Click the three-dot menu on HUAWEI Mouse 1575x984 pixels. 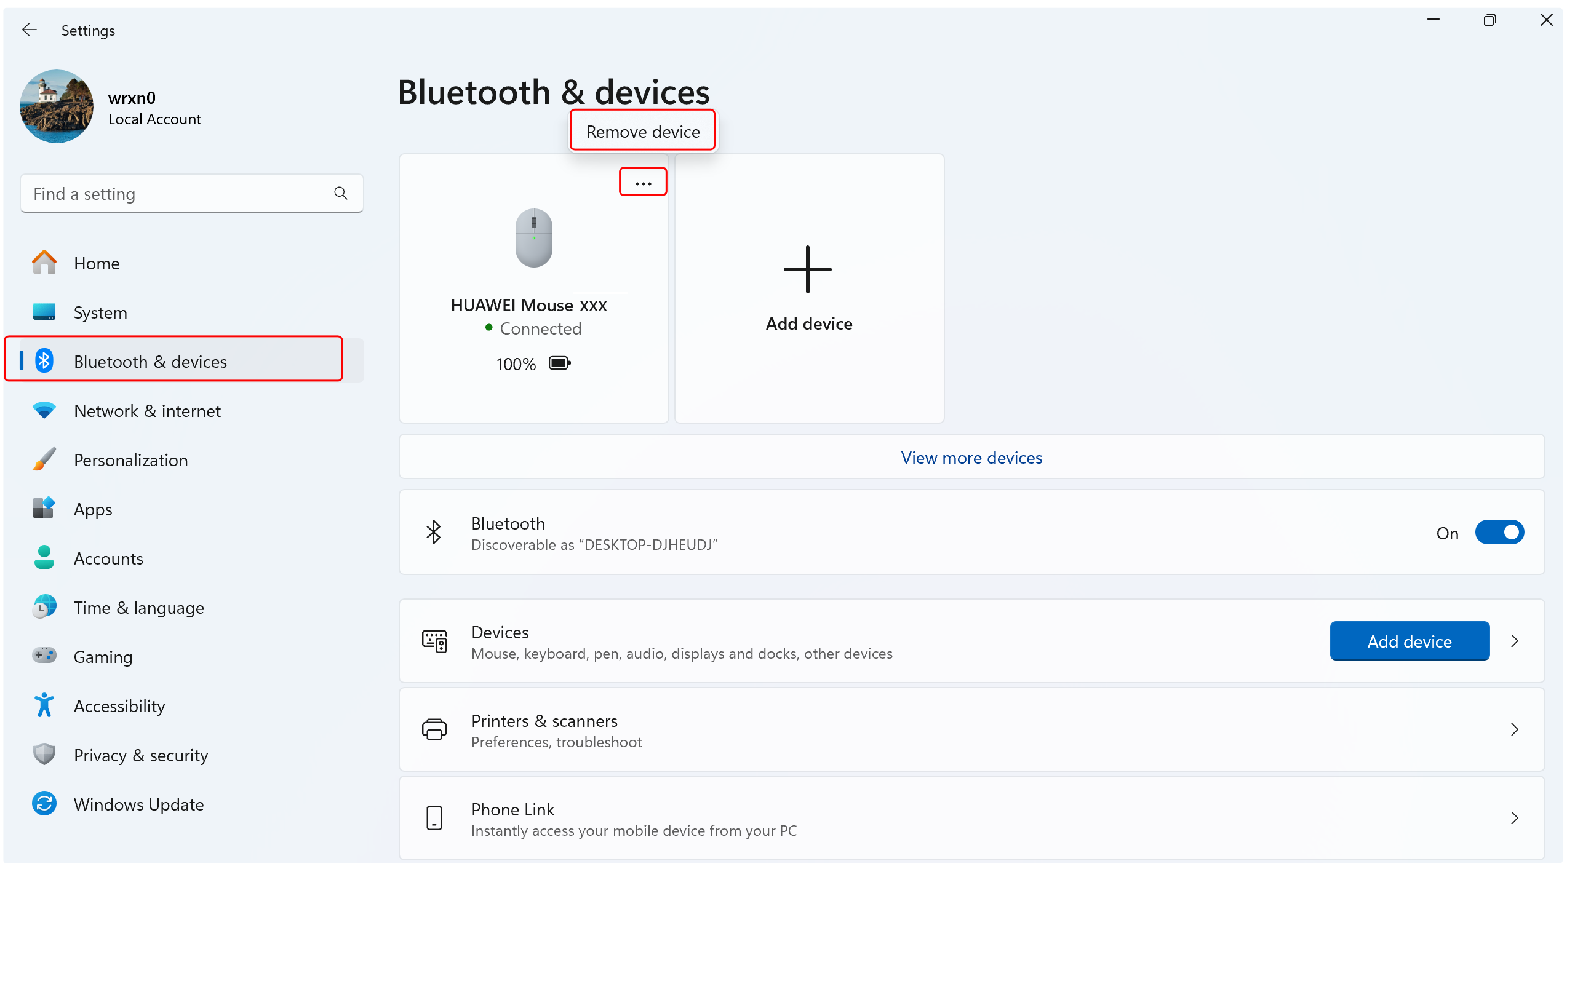coord(643,183)
